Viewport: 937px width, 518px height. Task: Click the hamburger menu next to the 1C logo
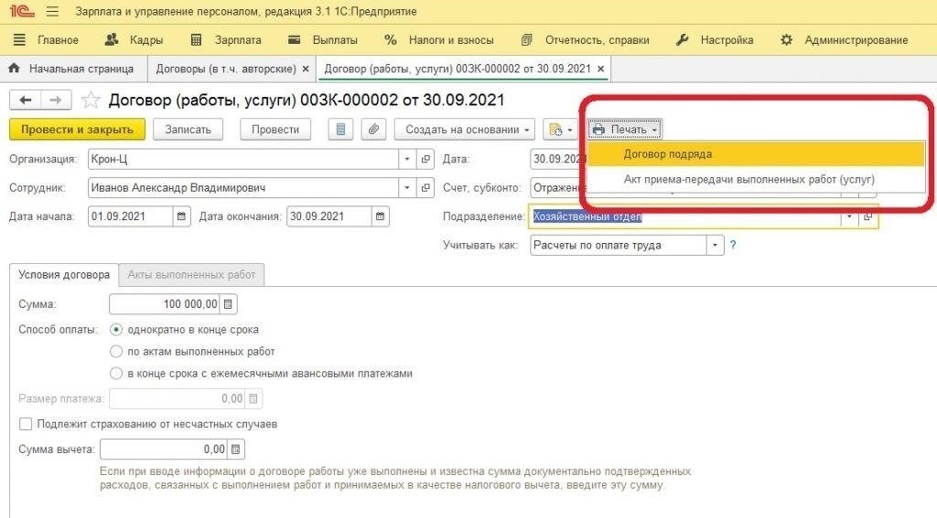[x=52, y=11]
